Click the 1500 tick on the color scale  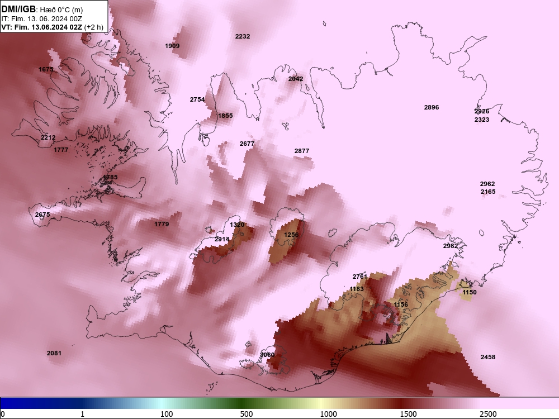[408, 414]
